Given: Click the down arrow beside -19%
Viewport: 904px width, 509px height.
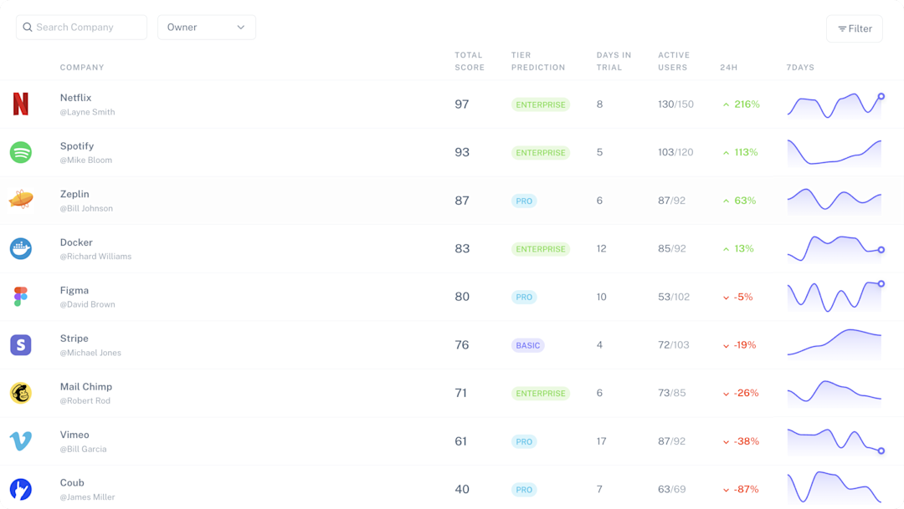Looking at the screenshot, I should tap(726, 346).
